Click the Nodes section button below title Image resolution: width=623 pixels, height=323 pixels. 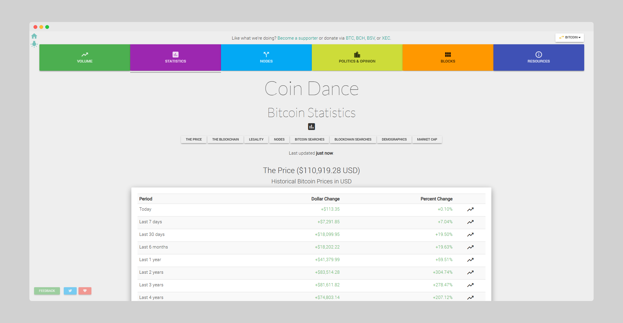279,139
